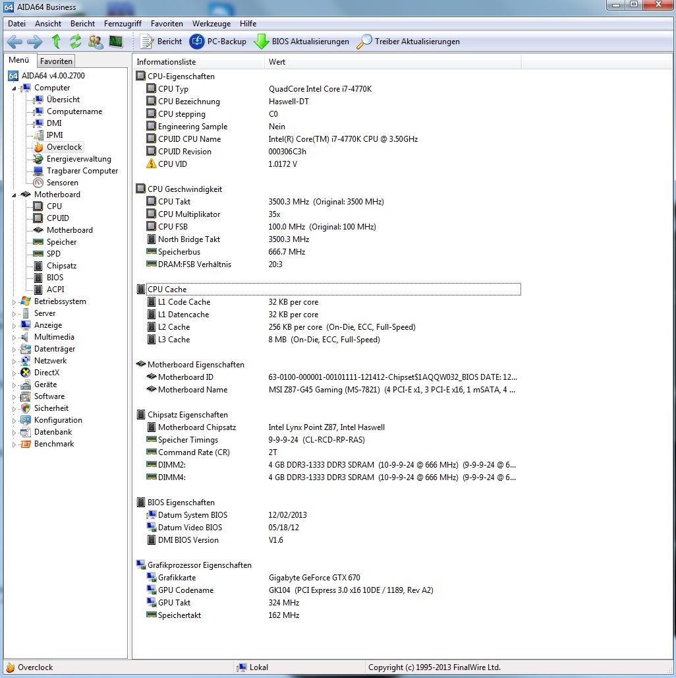Select Übersicht in the Computer tree
The image size is (676, 678).
click(63, 100)
